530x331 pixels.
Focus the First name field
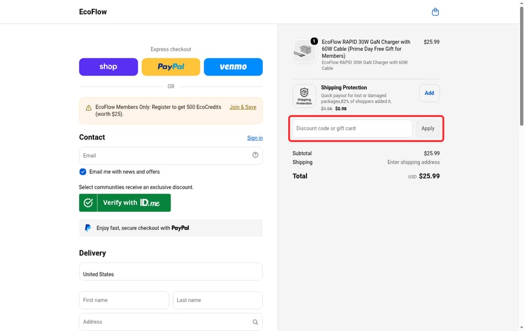(x=124, y=300)
